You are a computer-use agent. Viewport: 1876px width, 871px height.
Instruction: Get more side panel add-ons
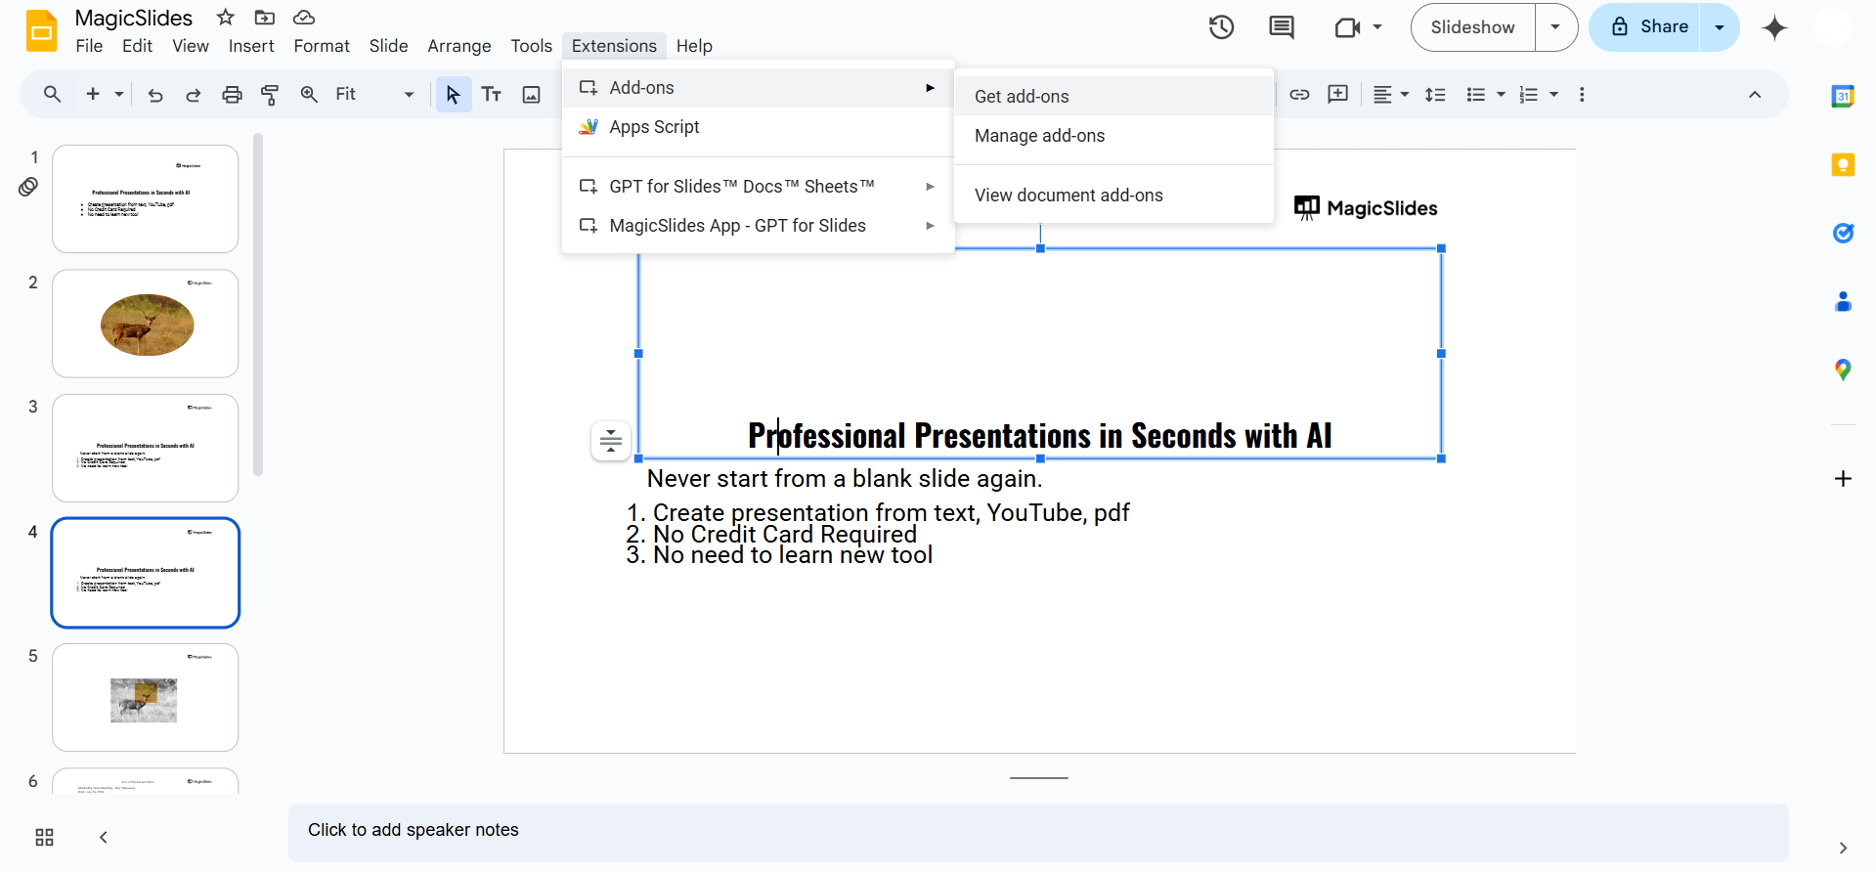coord(1843,478)
